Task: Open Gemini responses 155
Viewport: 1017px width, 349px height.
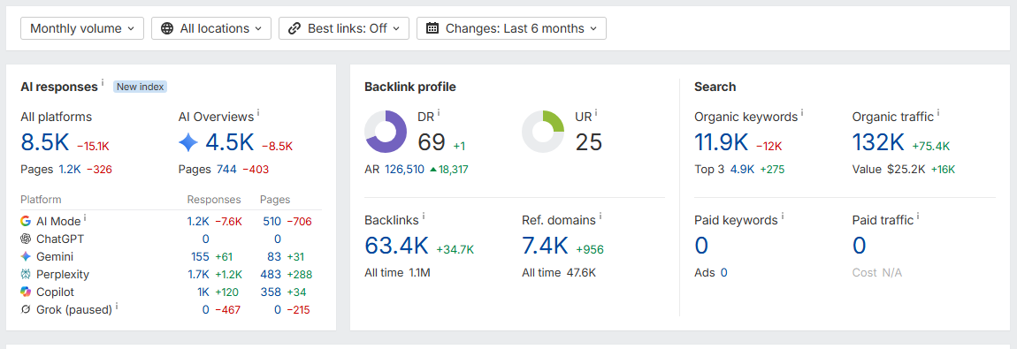Action: pyautogui.click(x=201, y=257)
